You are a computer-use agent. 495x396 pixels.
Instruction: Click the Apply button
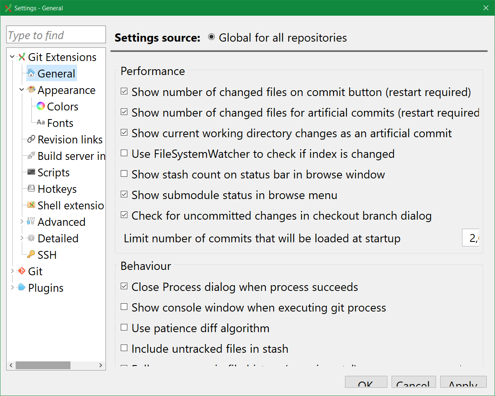coord(463,382)
